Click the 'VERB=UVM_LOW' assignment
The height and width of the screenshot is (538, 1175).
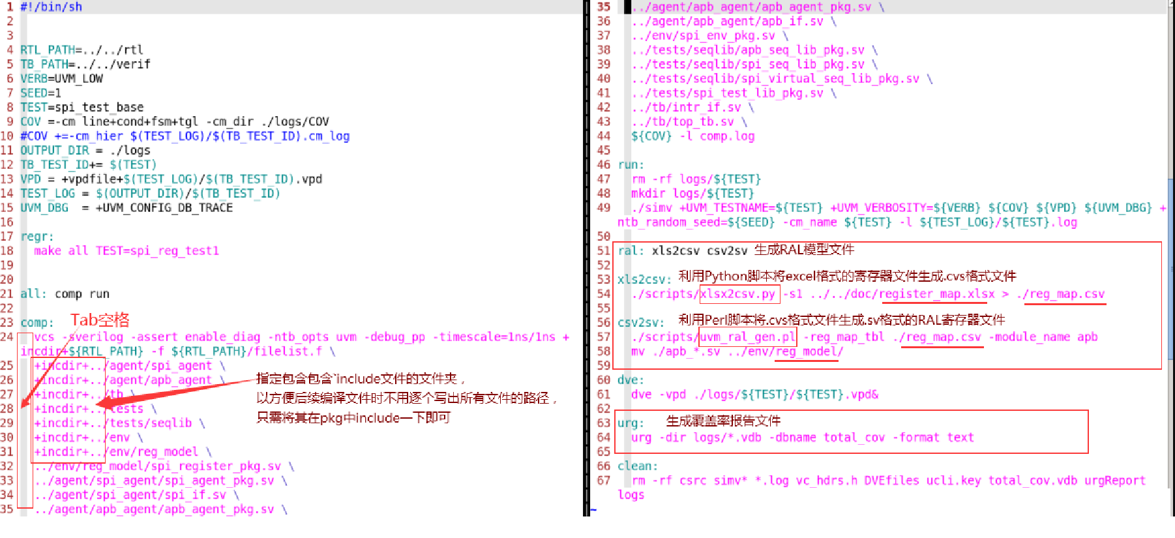[61, 78]
